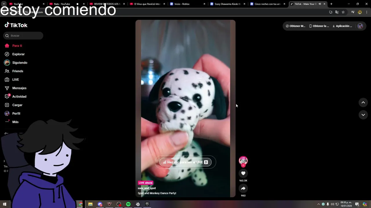
Task: Open the Perfil avatar icon
Action: (x=7, y=114)
